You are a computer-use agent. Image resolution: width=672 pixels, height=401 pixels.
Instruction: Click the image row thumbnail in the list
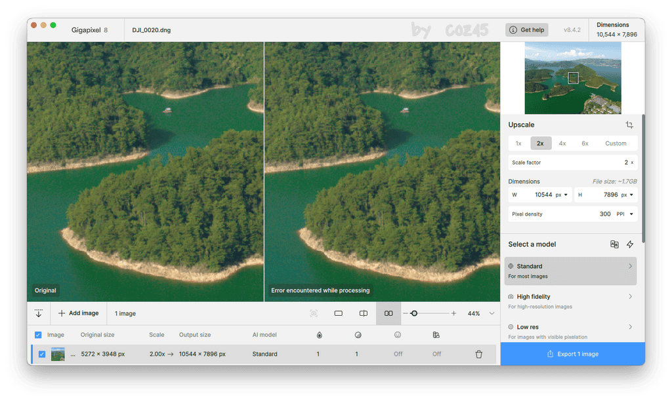coord(58,354)
